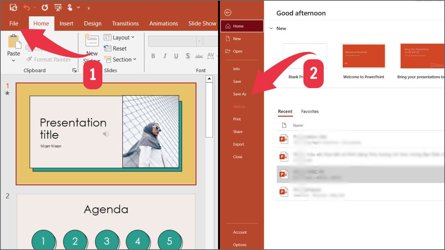Toggle bold text formatting
The height and width of the screenshot is (250, 445).
pyautogui.click(x=153, y=56)
